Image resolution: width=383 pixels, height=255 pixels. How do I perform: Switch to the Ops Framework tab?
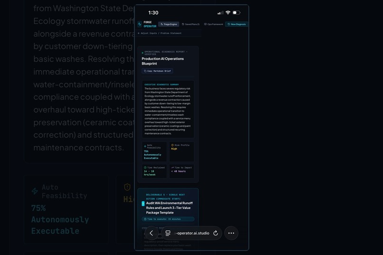click(x=213, y=24)
